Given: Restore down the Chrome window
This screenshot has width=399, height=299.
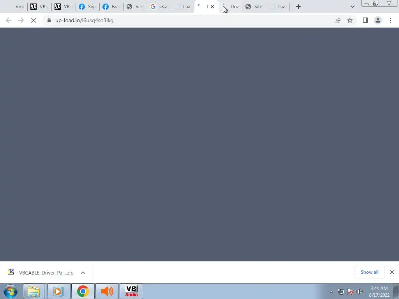Looking at the screenshot, I should pyautogui.click(x=376, y=4).
